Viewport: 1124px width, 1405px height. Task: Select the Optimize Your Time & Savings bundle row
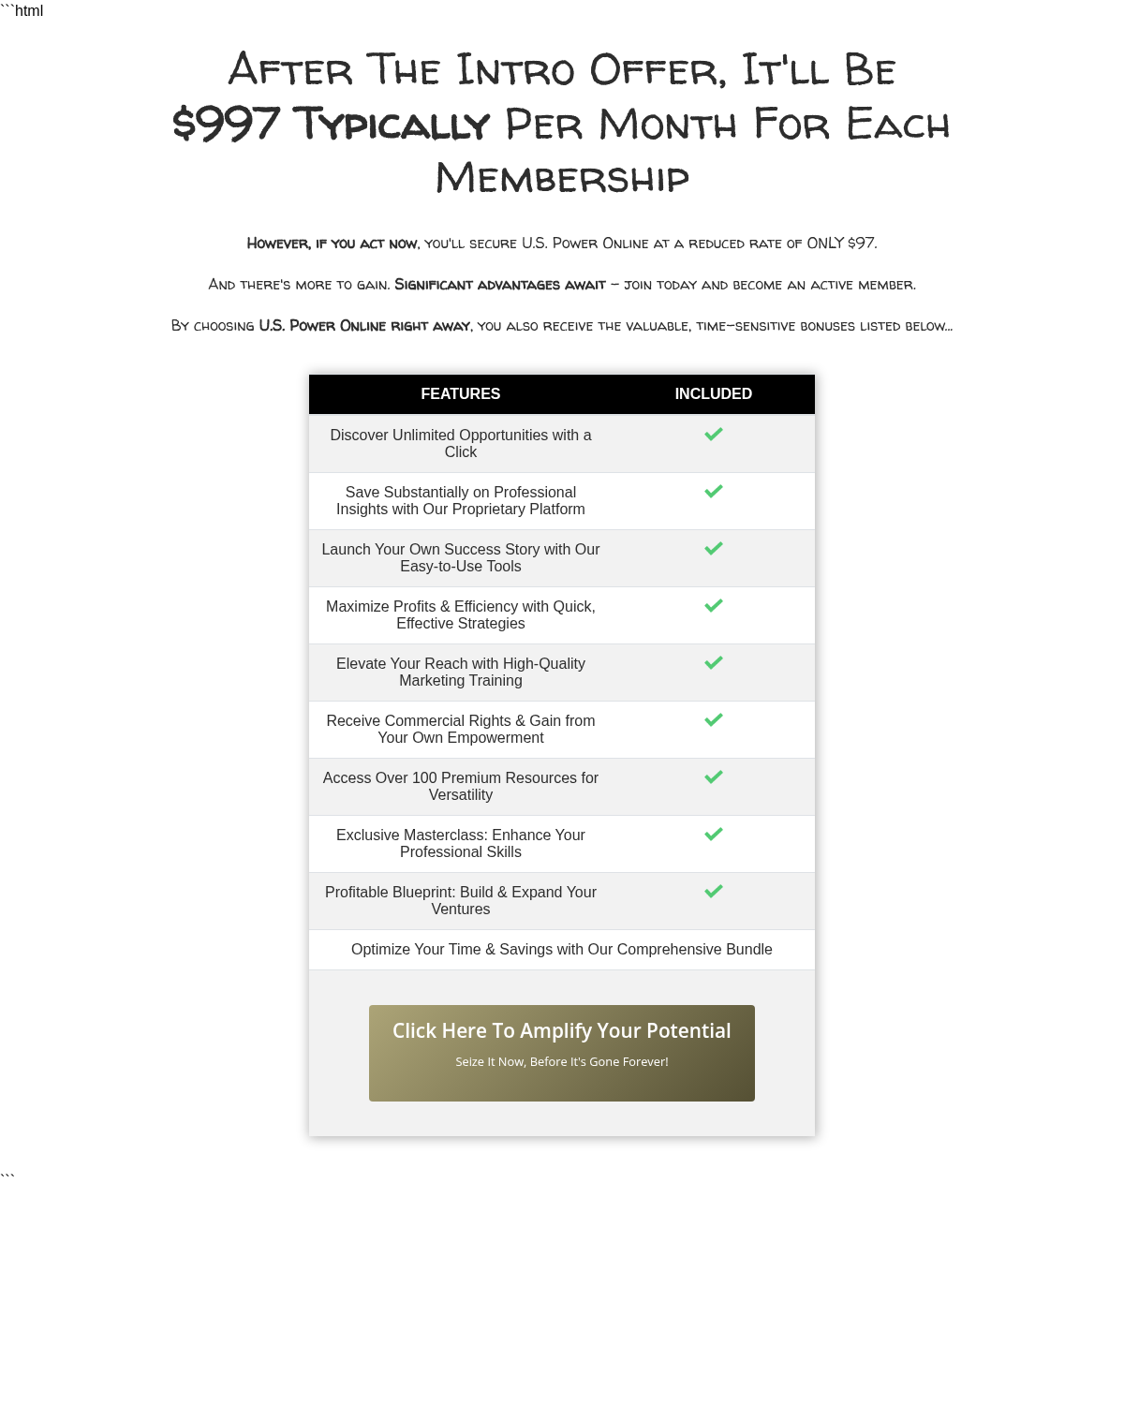click(562, 950)
